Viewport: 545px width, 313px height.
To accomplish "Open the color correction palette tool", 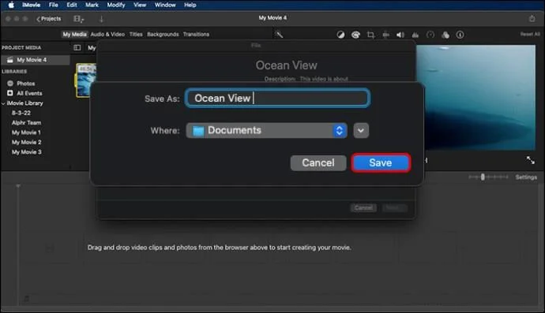I will (x=355, y=35).
